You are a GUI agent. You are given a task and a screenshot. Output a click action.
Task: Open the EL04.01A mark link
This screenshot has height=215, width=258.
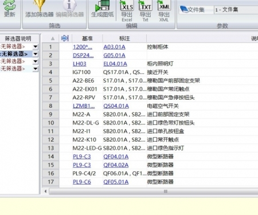(x=115, y=64)
